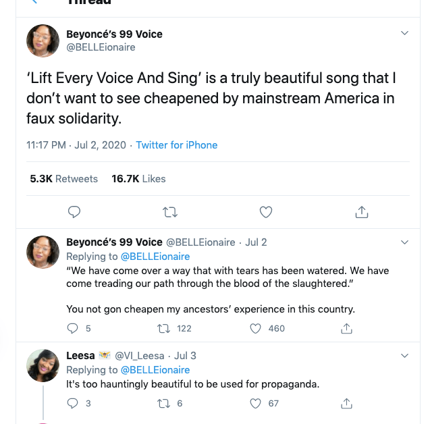
Task: Click the @BELLEionaire mention in Leesa's reply
Action: [x=155, y=370]
